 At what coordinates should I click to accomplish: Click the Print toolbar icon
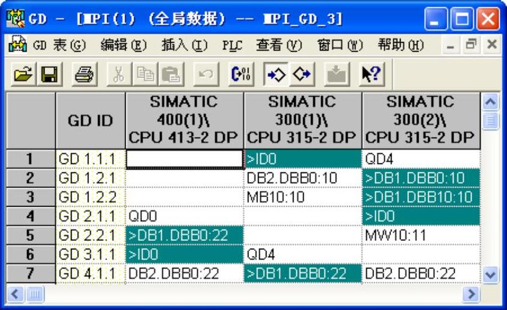[84, 74]
